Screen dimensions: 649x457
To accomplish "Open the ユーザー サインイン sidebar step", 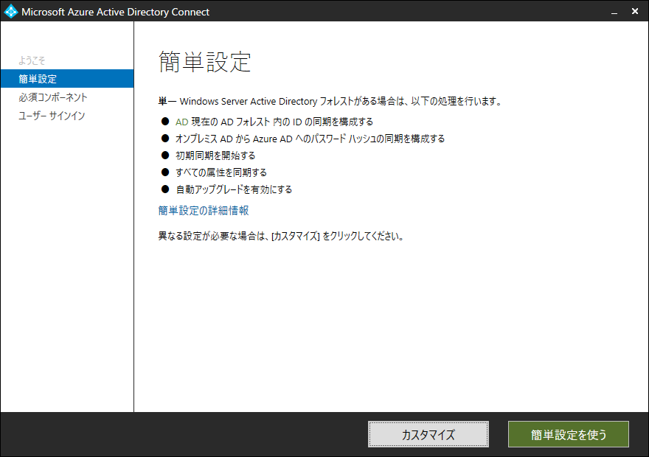I will 52,116.
